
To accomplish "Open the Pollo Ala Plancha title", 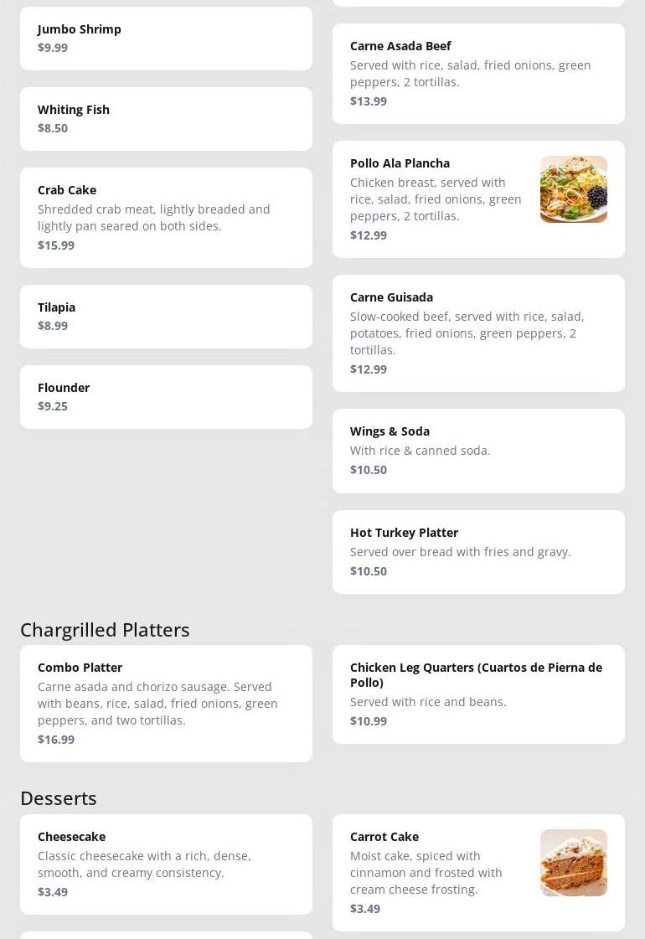I will pos(400,163).
